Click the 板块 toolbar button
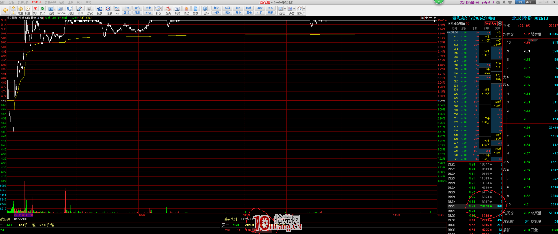This screenshot has height=234, width=558. (216, 8)
